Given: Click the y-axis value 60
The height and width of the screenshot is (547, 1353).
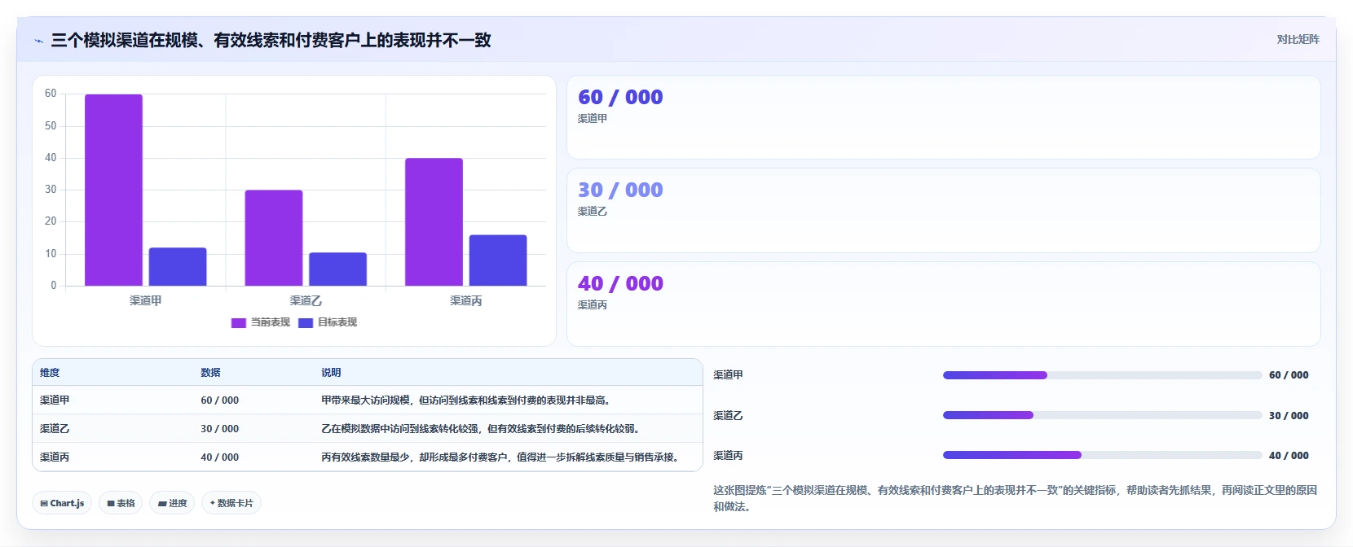Looking at the screenshot, I should click(51, 94).
